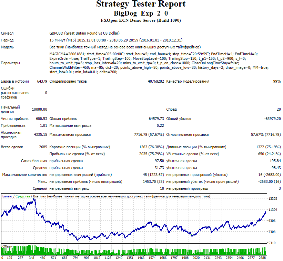This screenshot has width=283, height=261.
Task: Click the average profit trade value '31.73'
Action: [159, 168]
